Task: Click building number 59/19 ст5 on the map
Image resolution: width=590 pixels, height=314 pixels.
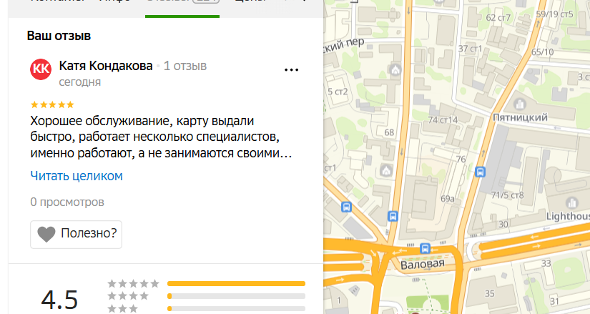Action: (555, 14)
